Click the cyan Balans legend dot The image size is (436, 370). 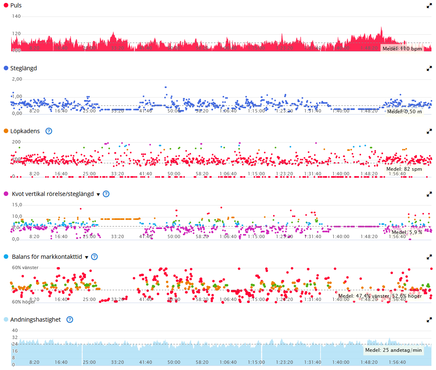pos(6,257)
